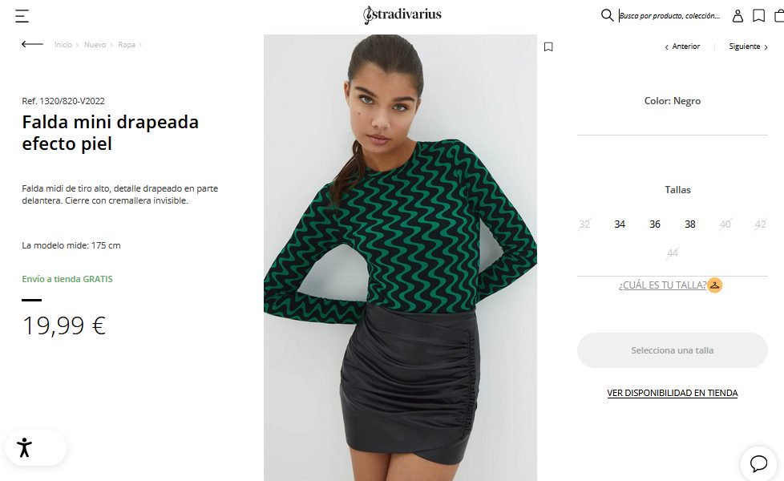The width and height of the screenshot is (784, 481).
Task: Focus the product search field
Action: point(670,16)
